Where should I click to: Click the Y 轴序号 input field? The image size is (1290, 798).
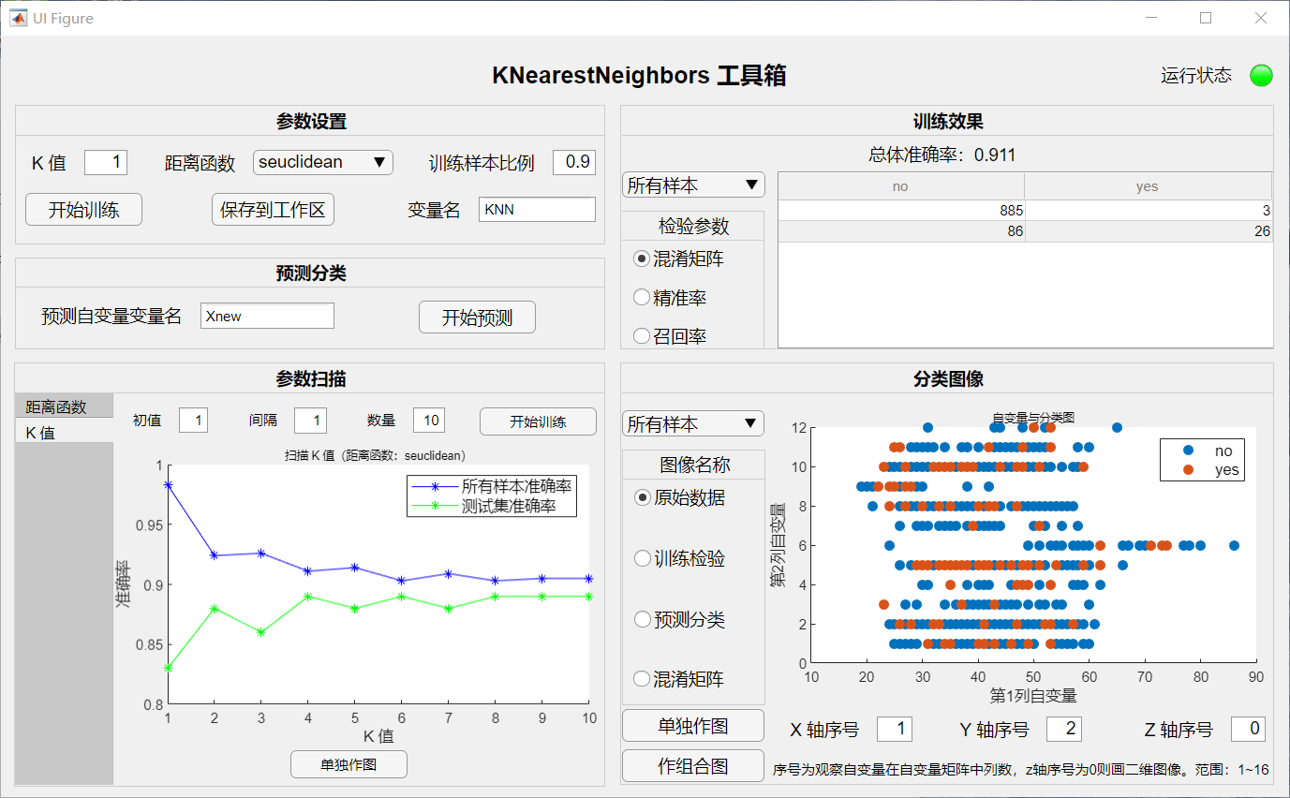coord(1063,729)
